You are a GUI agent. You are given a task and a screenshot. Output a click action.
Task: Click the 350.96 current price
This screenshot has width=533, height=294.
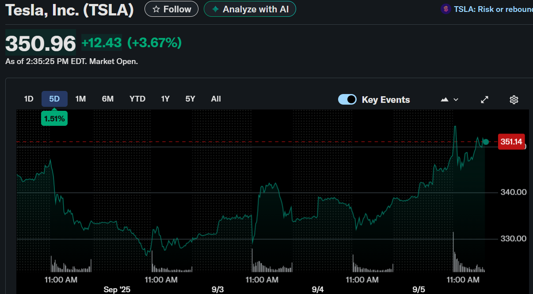(41, 44)
